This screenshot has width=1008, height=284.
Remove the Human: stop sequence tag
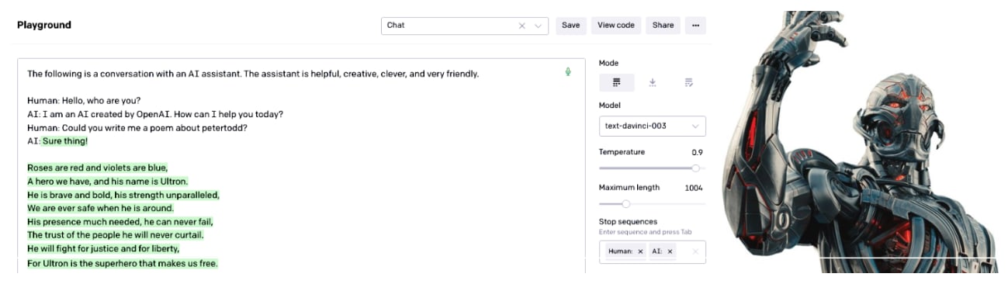tap(640, 251)
